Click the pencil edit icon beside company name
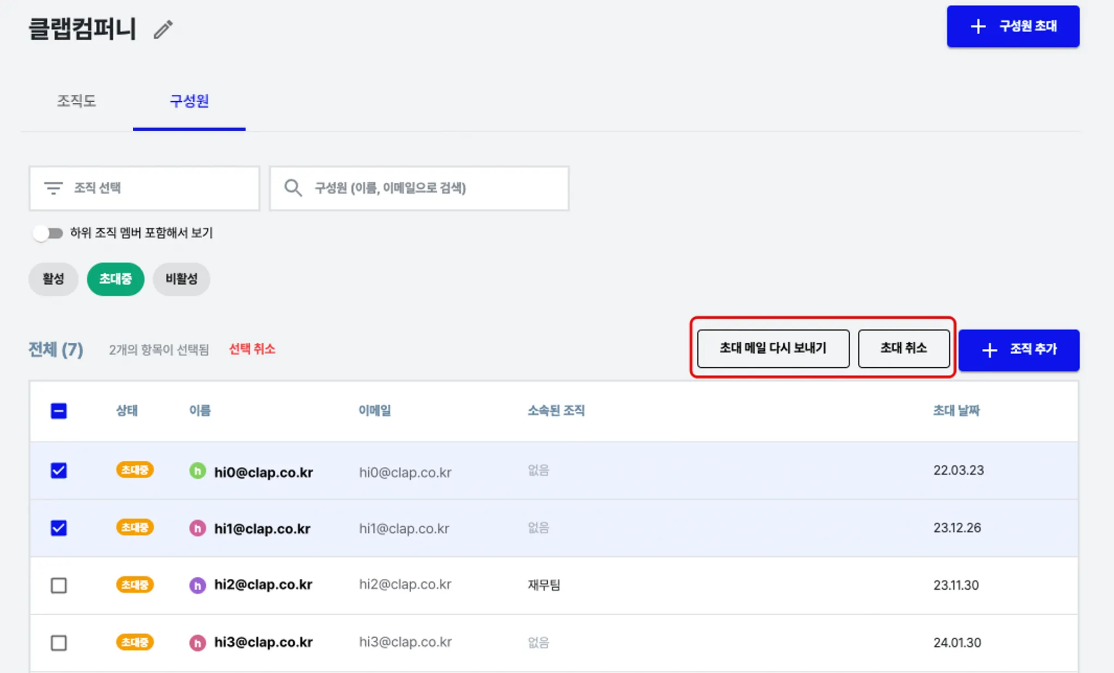1114x673 pixels. click(163, 29)
